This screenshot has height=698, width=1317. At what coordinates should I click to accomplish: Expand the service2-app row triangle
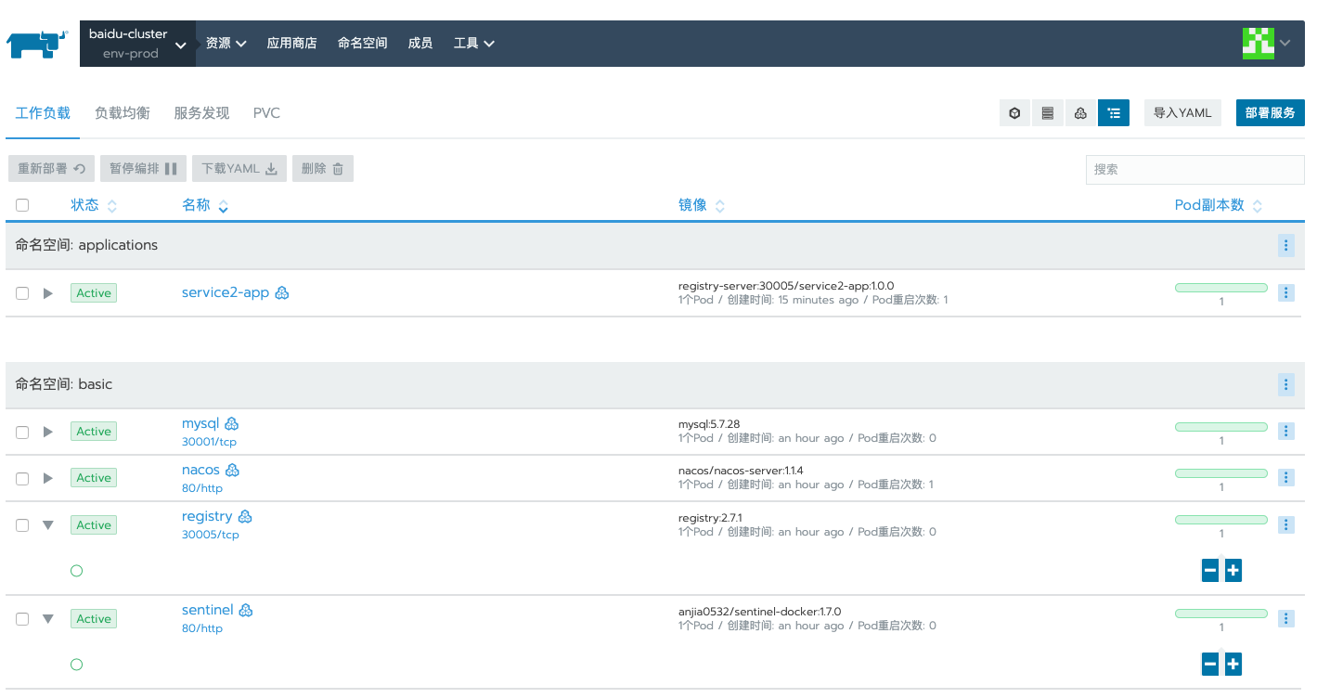pyautogui.click(x=48, y=293)
